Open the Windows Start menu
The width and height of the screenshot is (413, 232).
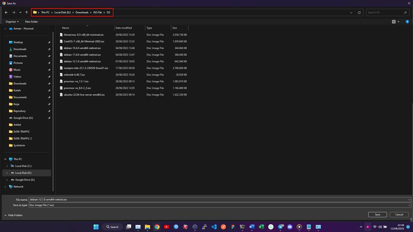(x=96, y=227)
